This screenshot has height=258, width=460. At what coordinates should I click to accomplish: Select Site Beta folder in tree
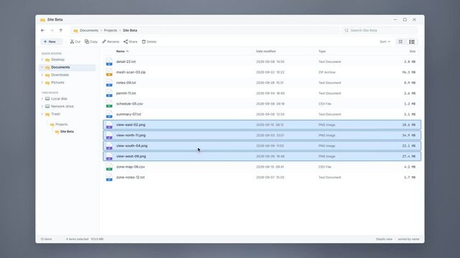coord(67,131)
